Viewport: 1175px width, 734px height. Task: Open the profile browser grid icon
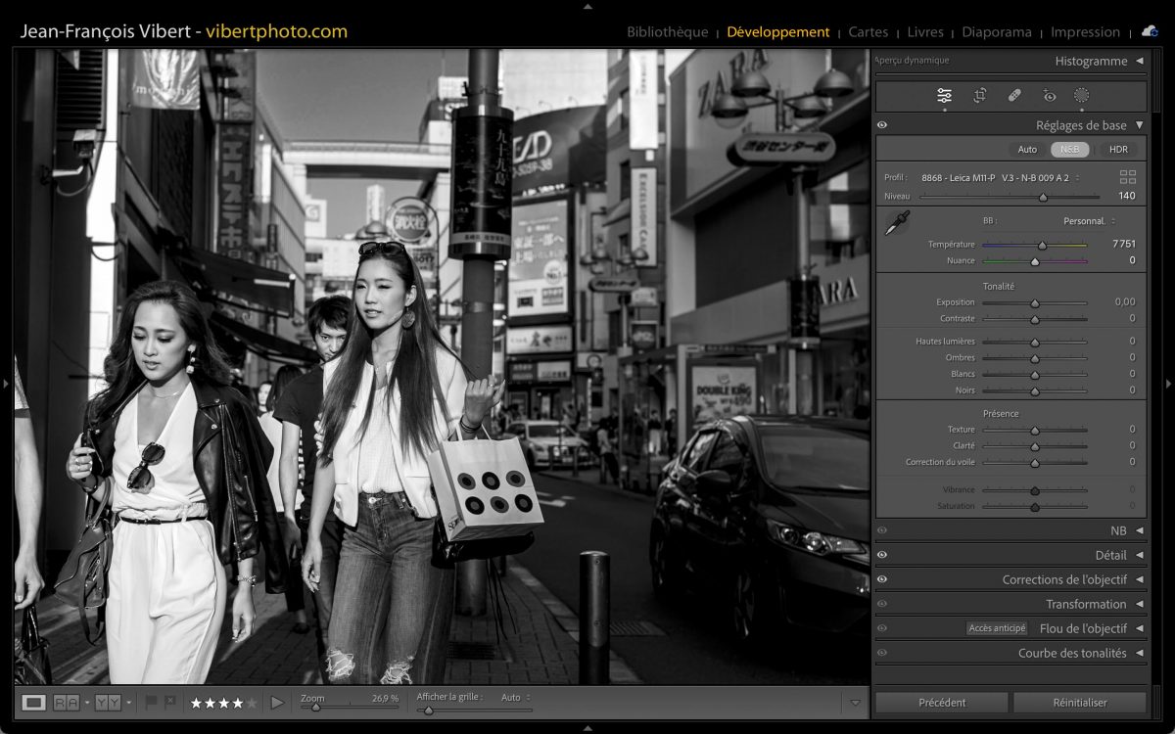1128,177
